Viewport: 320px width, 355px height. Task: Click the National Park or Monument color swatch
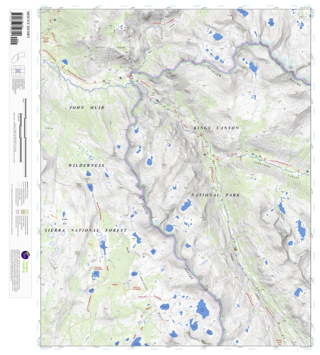coord(27,212)
